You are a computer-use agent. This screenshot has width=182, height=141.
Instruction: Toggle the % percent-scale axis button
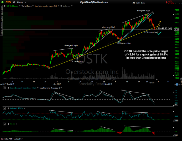point(179,85)
